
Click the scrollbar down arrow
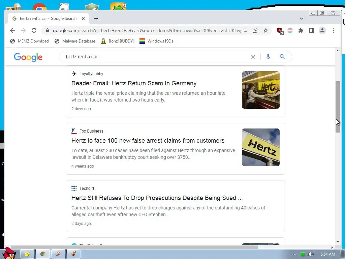(338, 242)
